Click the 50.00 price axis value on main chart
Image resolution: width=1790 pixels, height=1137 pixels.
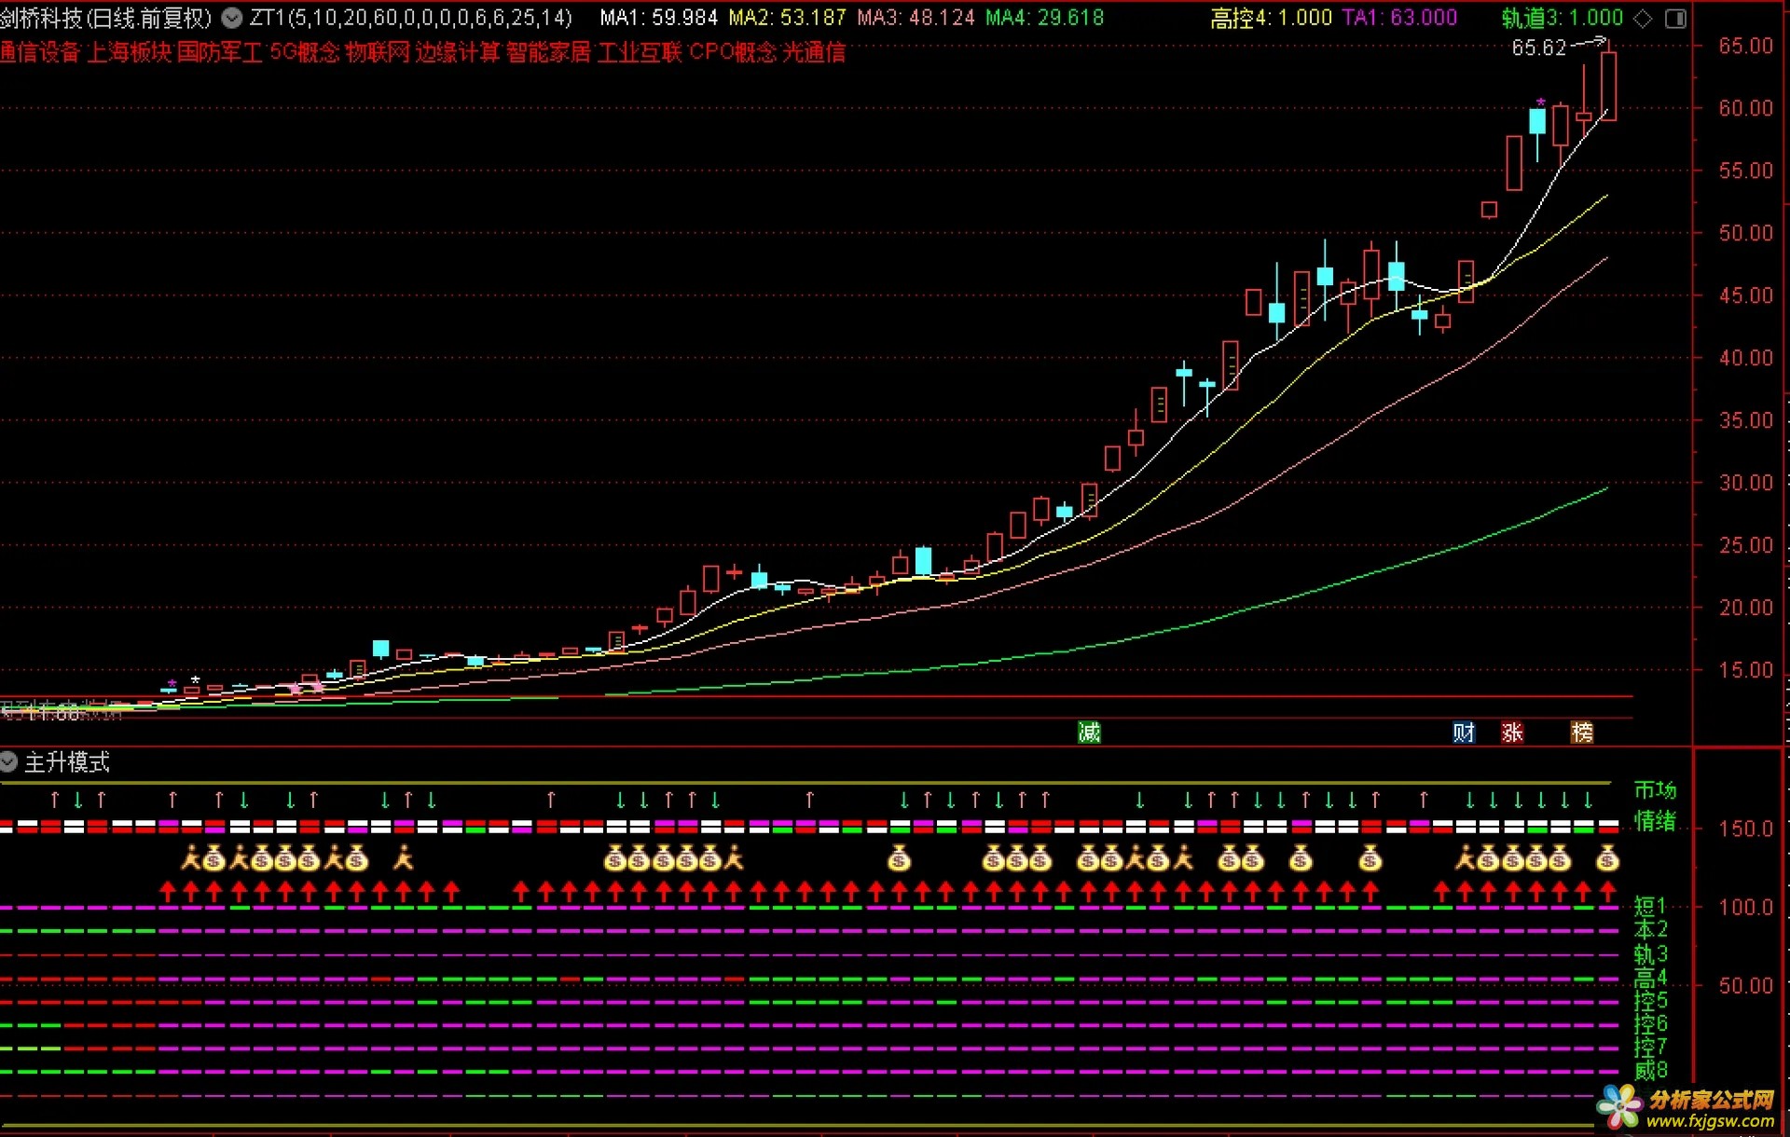pyautogui.click(x=1745, y=233)
